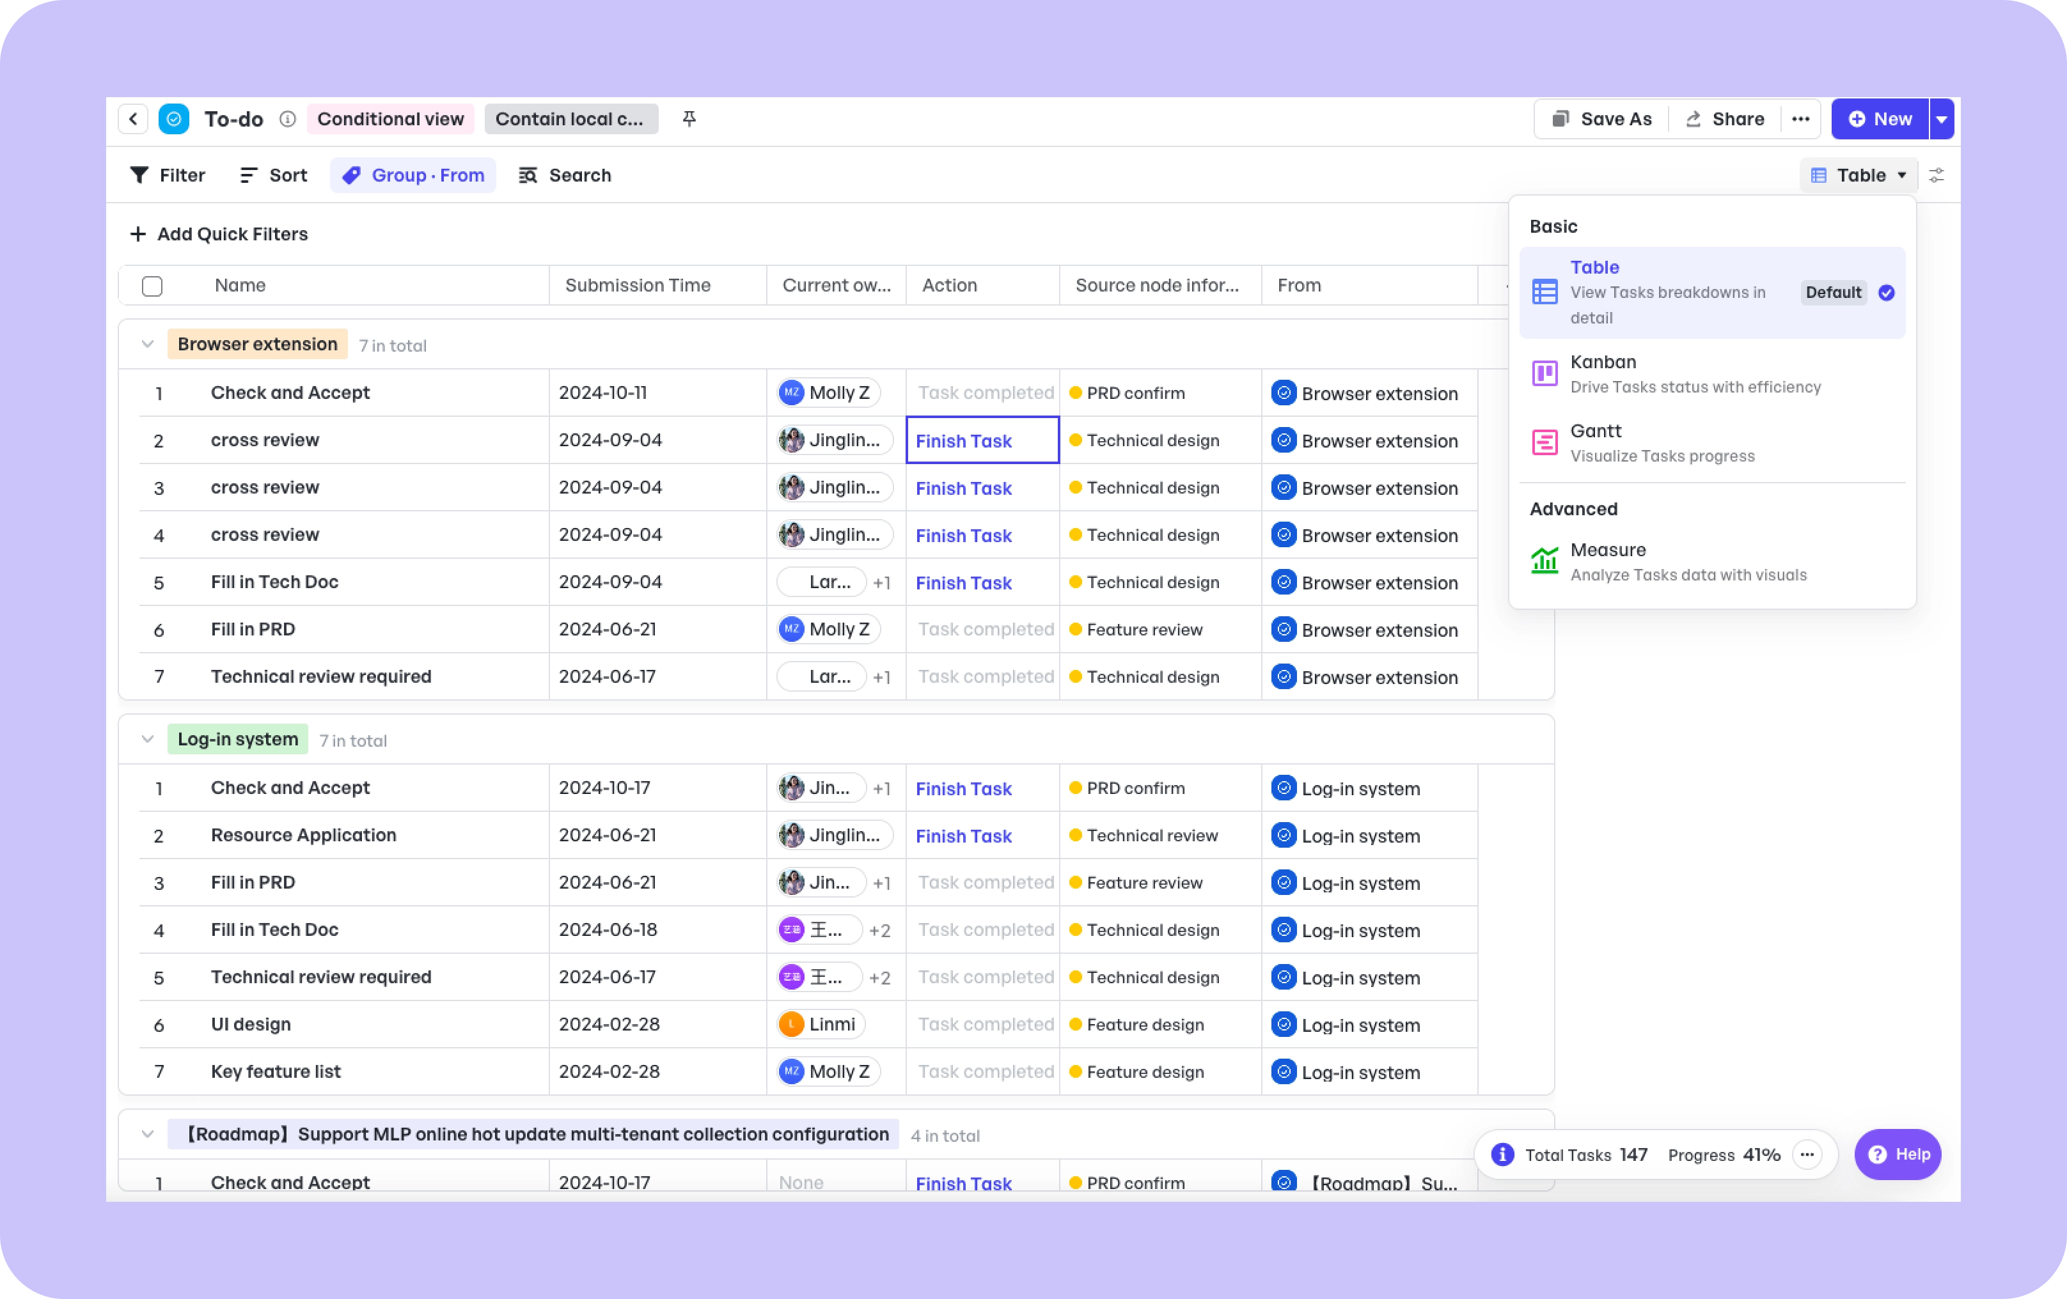The width and height of the screenshot is (2067, 1299).
Task: Open the Group · From grouping control
Action: click(413, 175)
